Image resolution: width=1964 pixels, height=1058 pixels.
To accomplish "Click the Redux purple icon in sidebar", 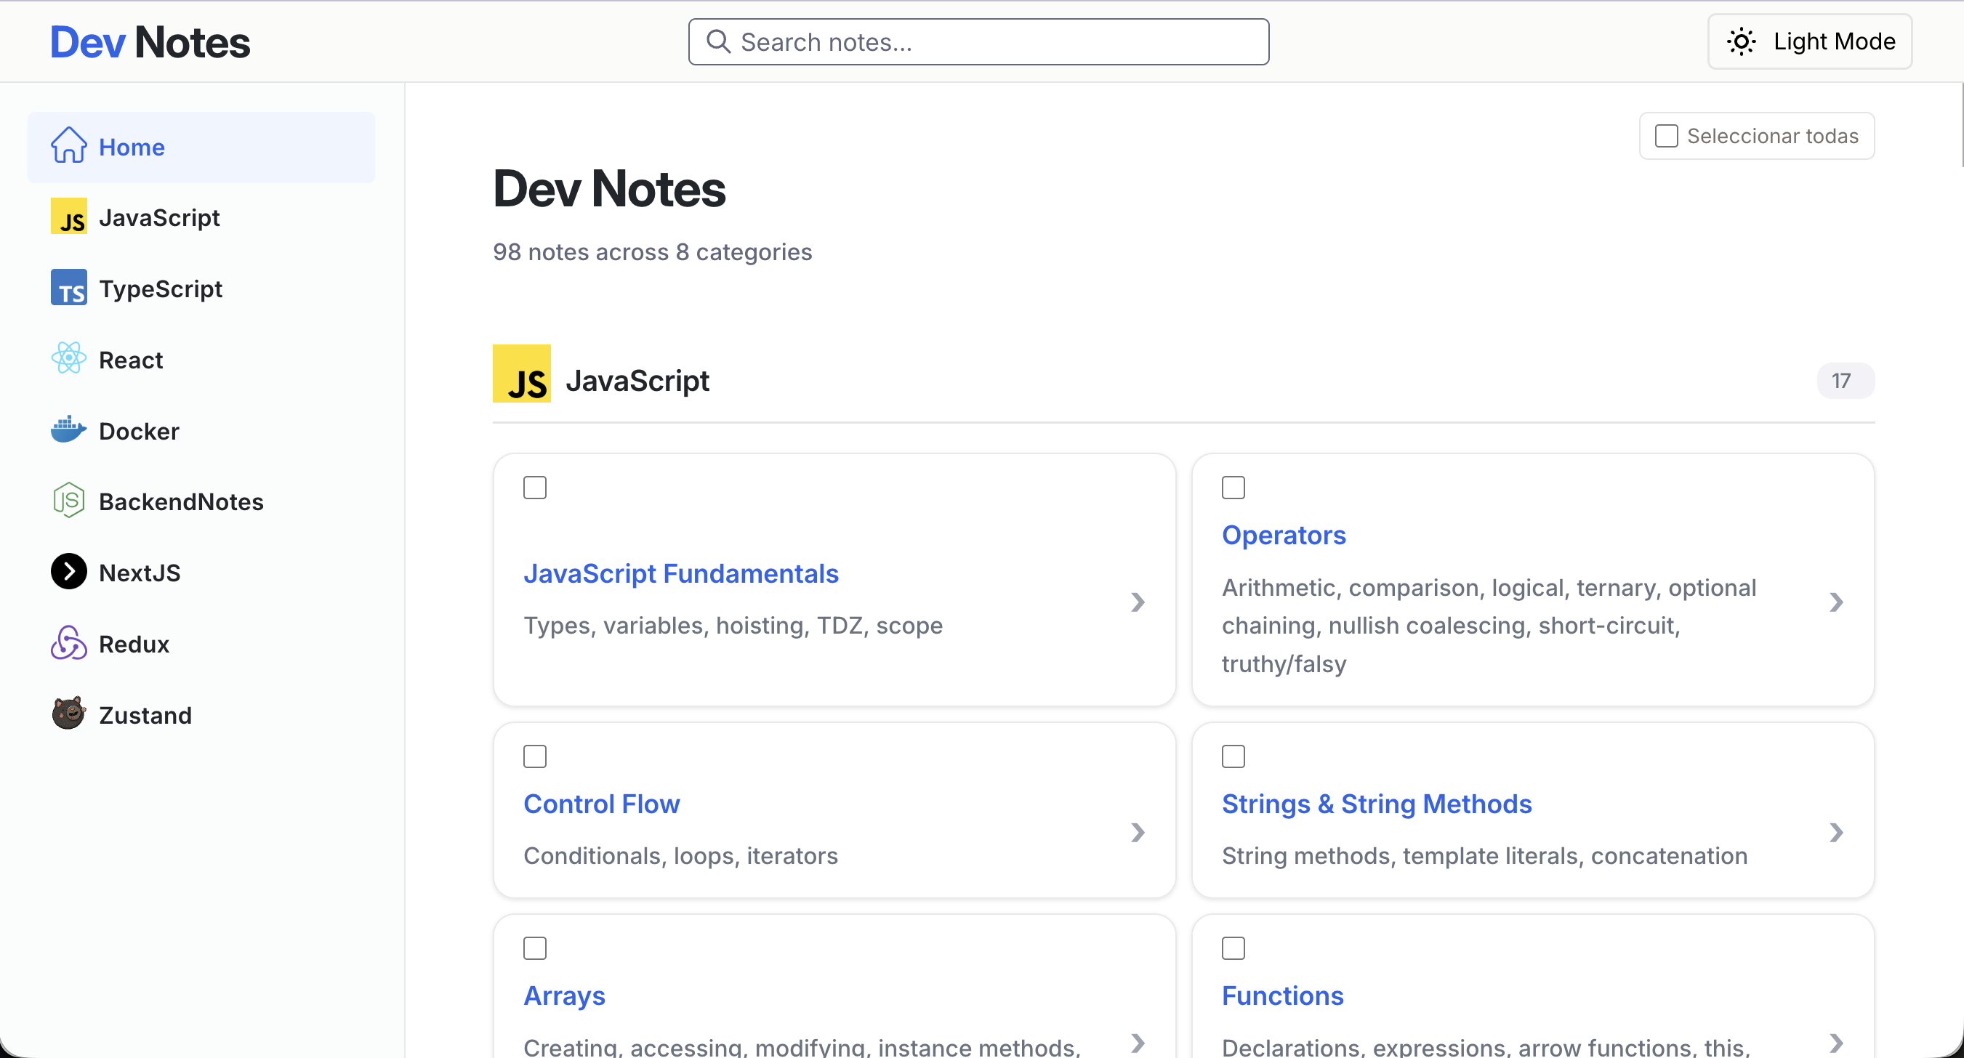I will (68, 642).
